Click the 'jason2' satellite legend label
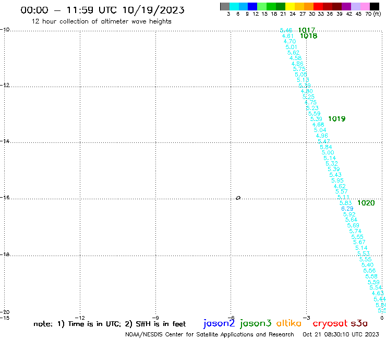Image resolution: width=386 pixels, height=339 pixels. [x=219, y=323]
